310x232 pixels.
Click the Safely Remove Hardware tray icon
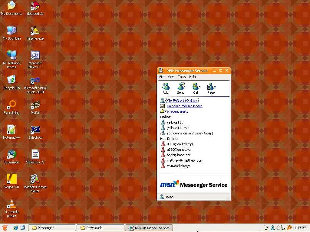pos(283,228)
